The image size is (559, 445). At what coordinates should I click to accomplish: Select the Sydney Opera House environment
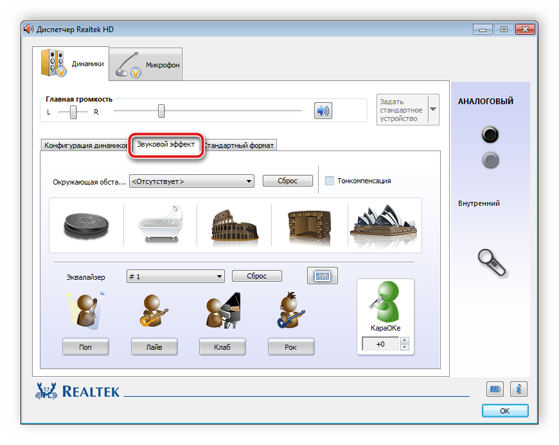tap(384, 225)
